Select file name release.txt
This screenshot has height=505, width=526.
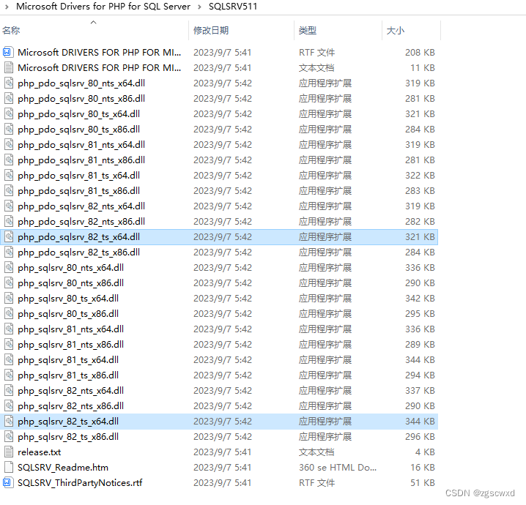tap(40, 452)
